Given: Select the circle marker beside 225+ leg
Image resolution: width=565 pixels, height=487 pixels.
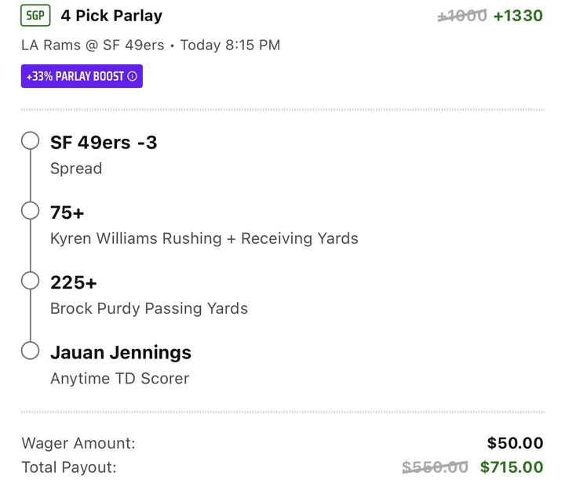Looking at the screenshot, I should pos(31,281).
